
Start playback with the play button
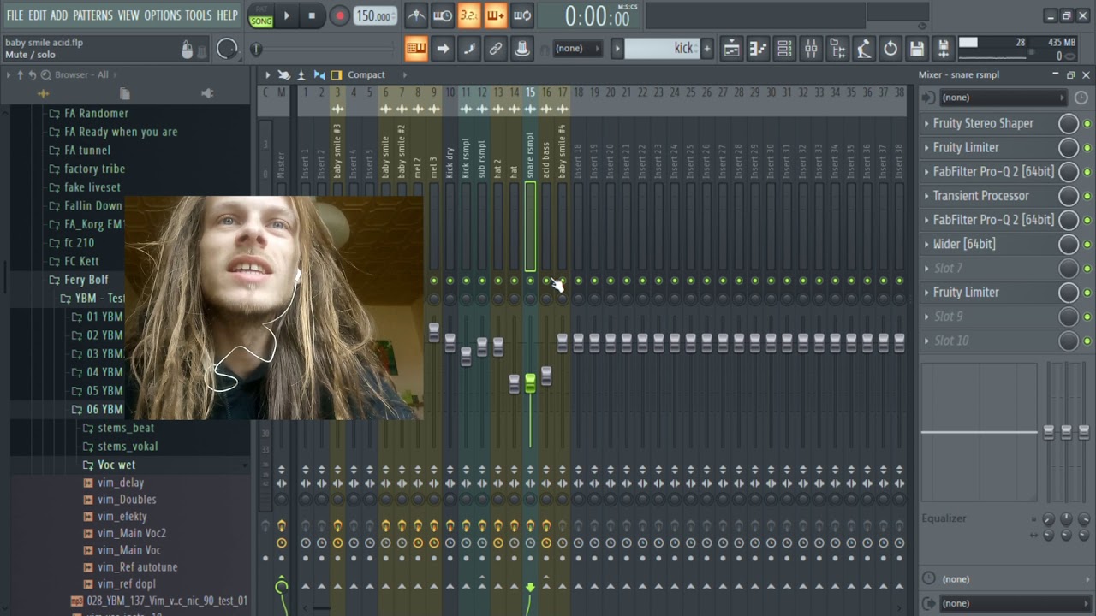point(287,15)
